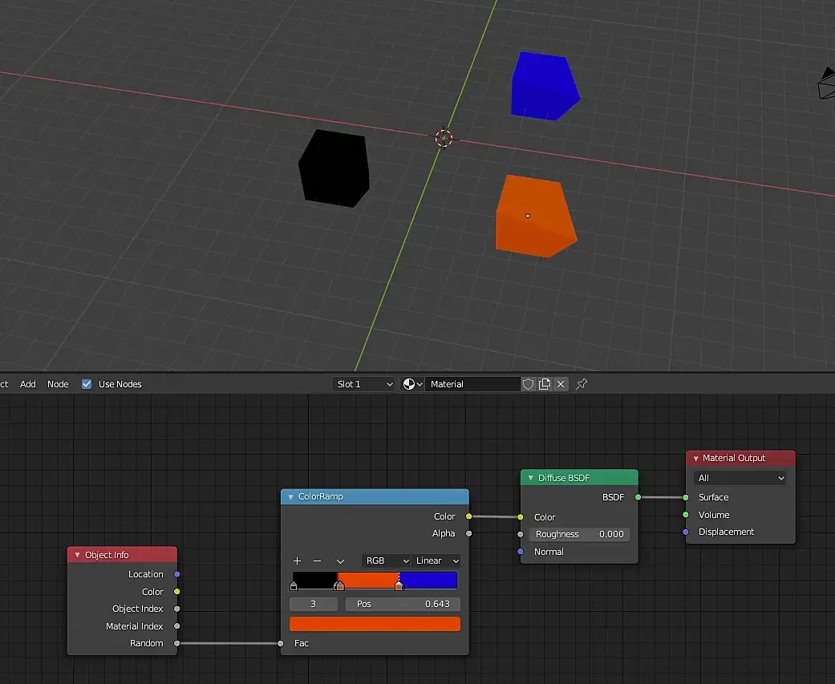Collapse the ColorRamp node

[x=290, y=497]
